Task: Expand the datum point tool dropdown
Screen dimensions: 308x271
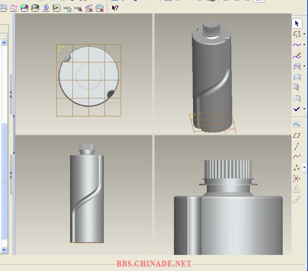Action: click(x=305, y=168)
